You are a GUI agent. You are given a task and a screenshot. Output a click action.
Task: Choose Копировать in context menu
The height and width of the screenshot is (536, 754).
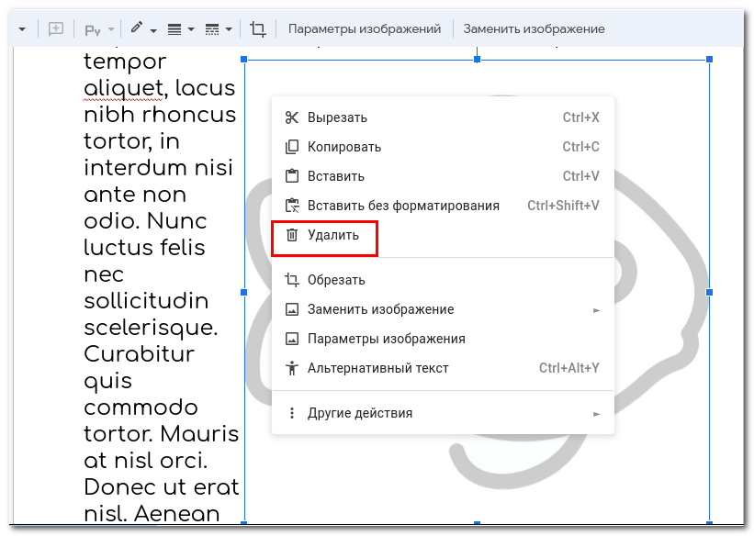(443, 147)
